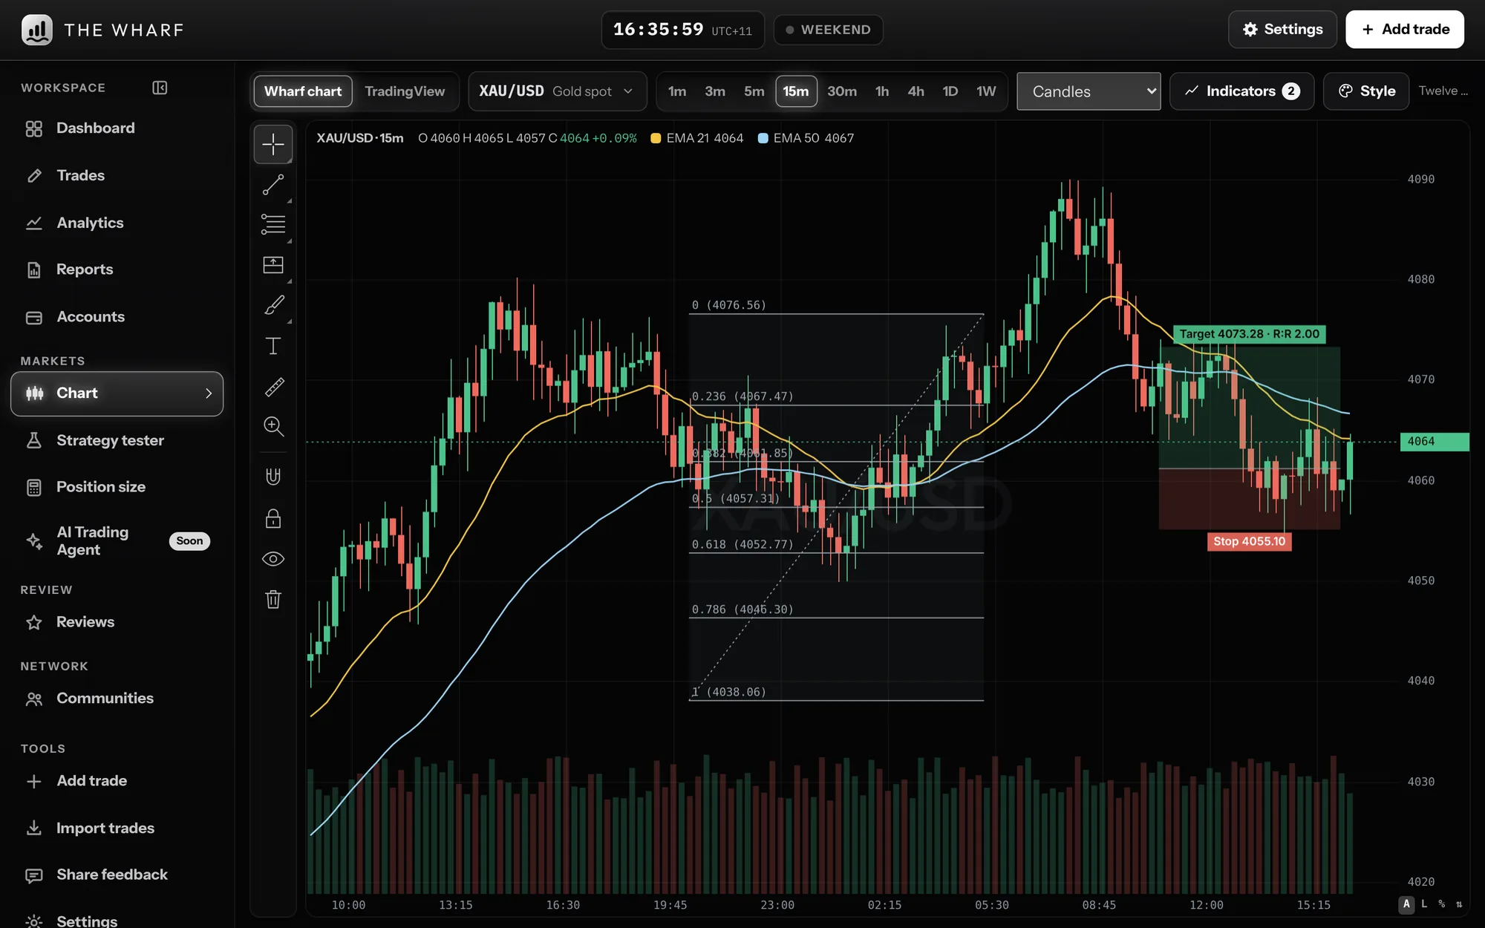Select the Fibonacci levels tool

tap(273, 224)
